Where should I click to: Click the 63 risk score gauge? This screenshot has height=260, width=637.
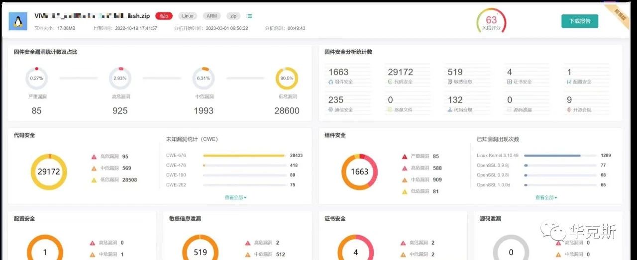point(491,22)
